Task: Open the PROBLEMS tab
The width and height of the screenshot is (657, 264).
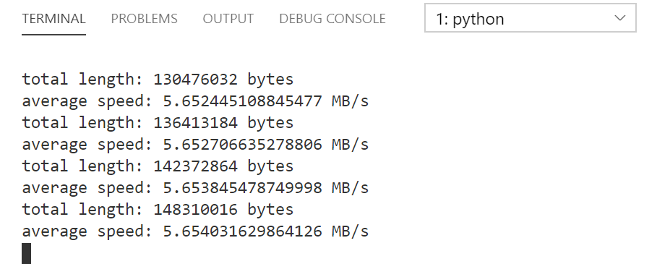Action: (144, 19)
